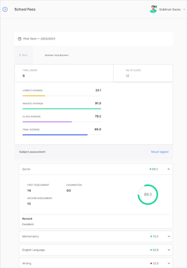The height and width of the screenshot is (268, 187).
Task: Expand the Writing subject chevron
Action: click(x=169, y=264)
